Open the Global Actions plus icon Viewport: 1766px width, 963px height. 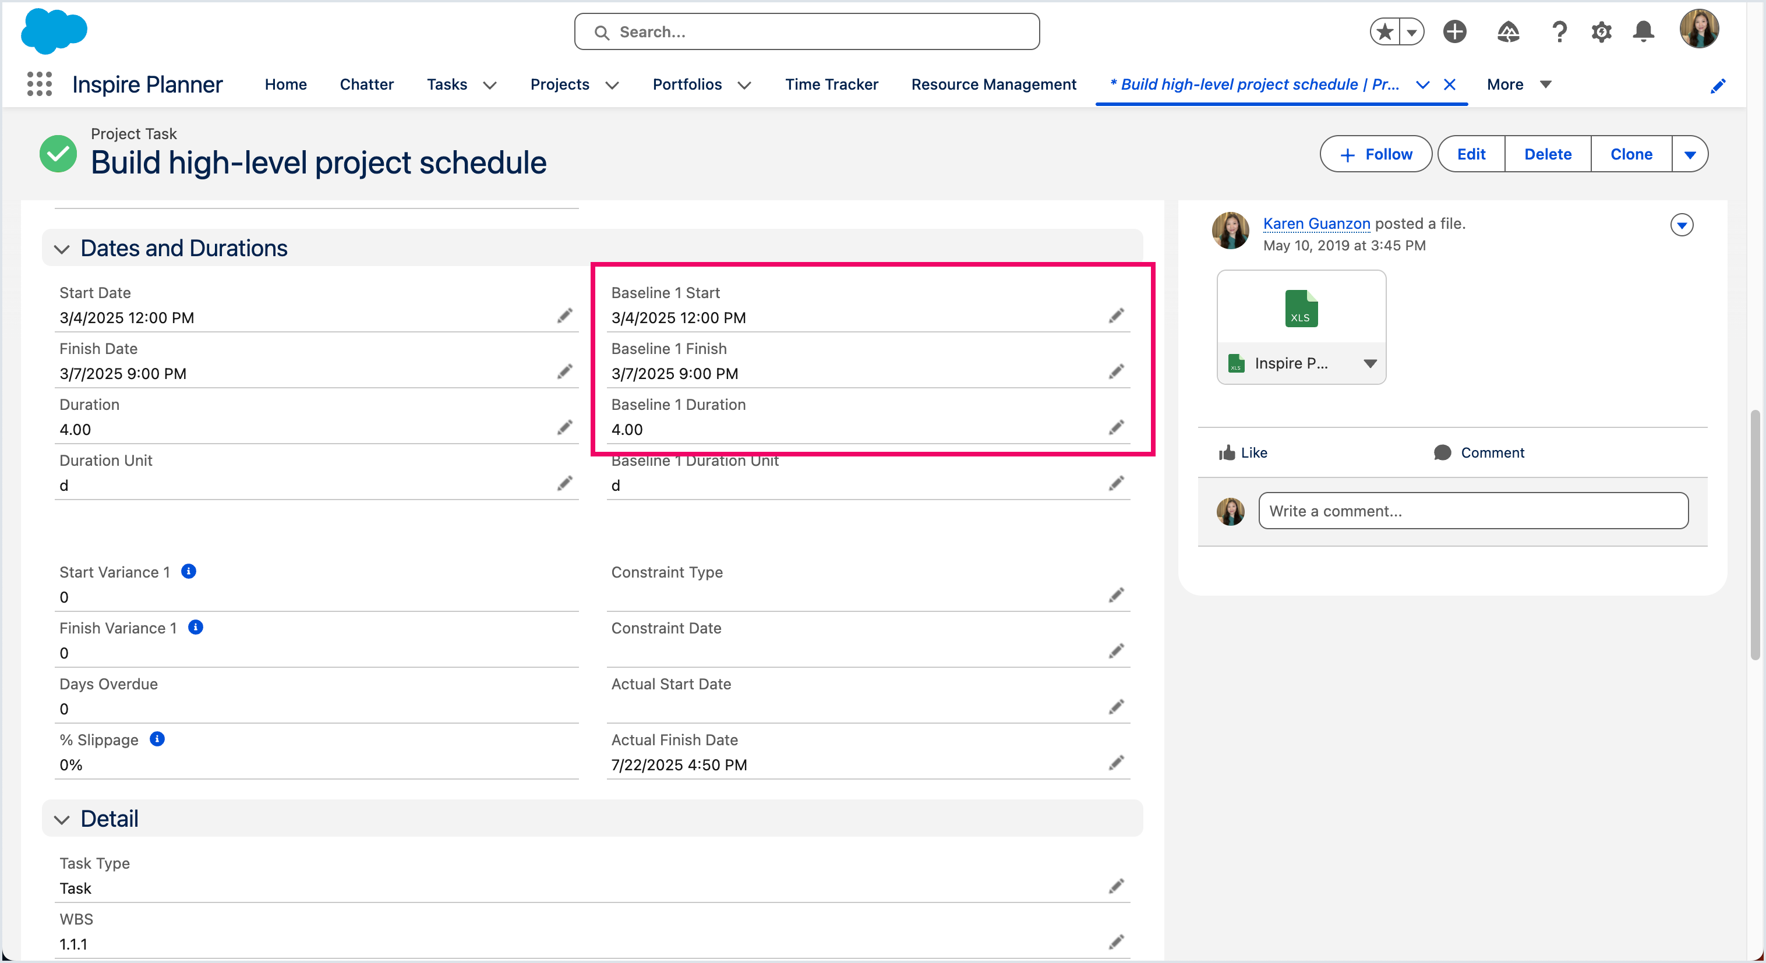point(1454,31)
